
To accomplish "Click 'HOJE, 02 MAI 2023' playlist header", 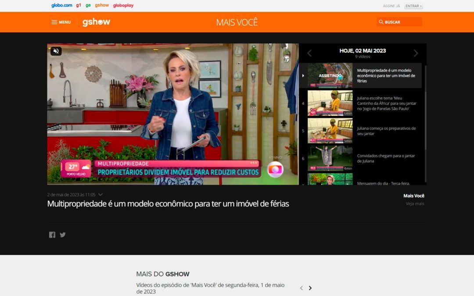I will [363, 51].
